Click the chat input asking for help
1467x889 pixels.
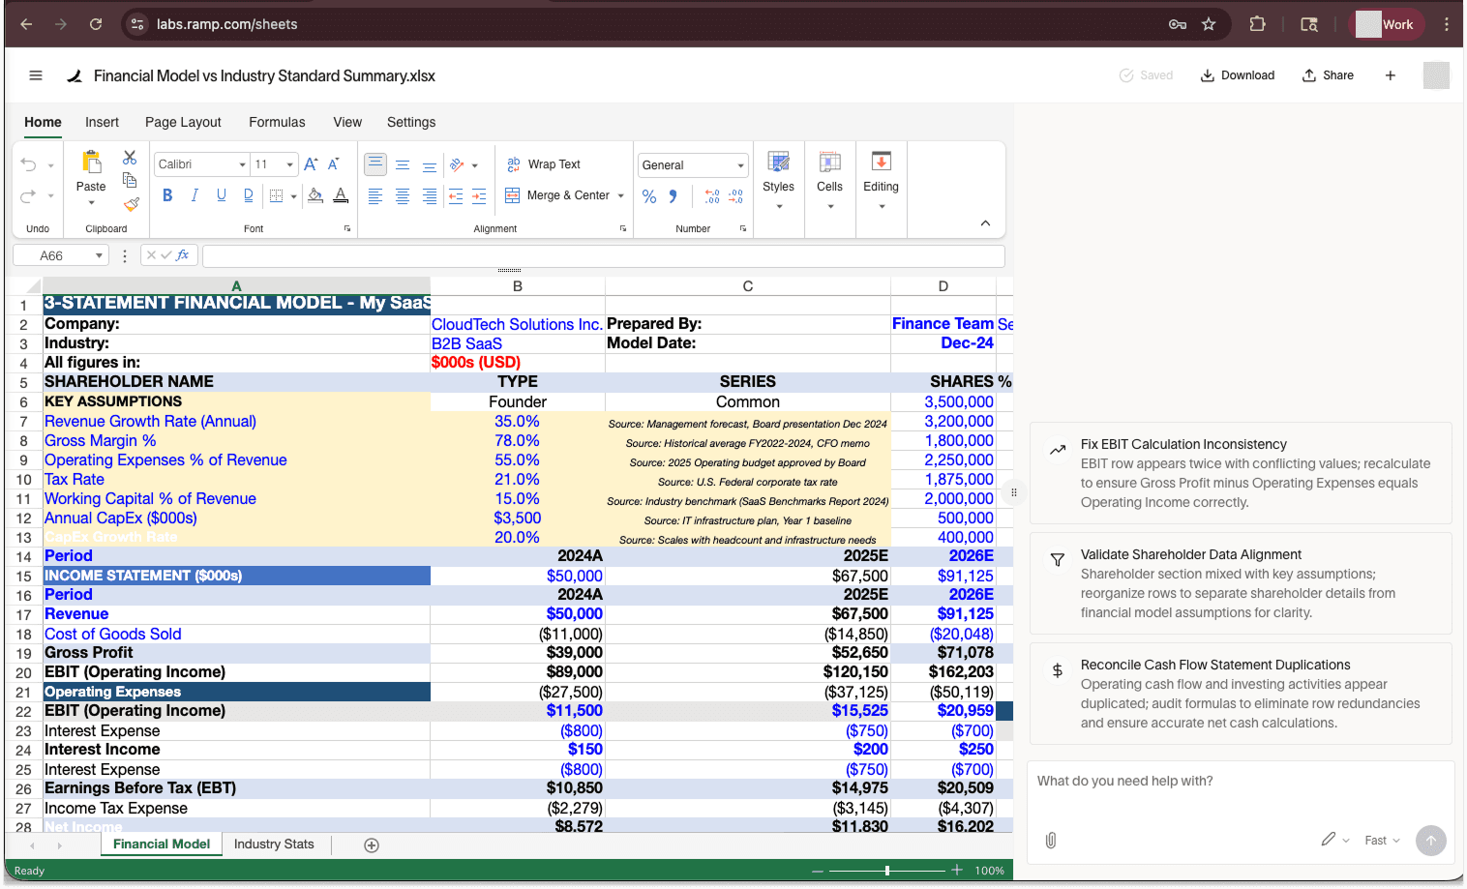point(1210,781)
